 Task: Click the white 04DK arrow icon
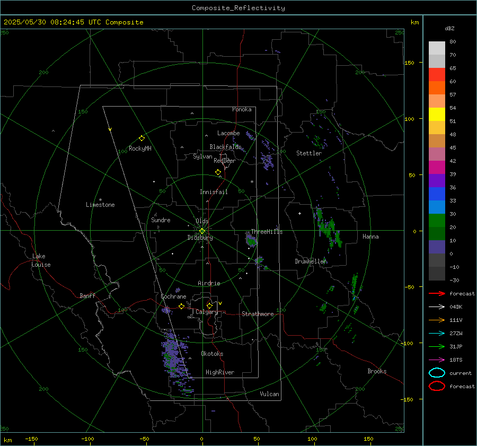(x=437, y=307)
